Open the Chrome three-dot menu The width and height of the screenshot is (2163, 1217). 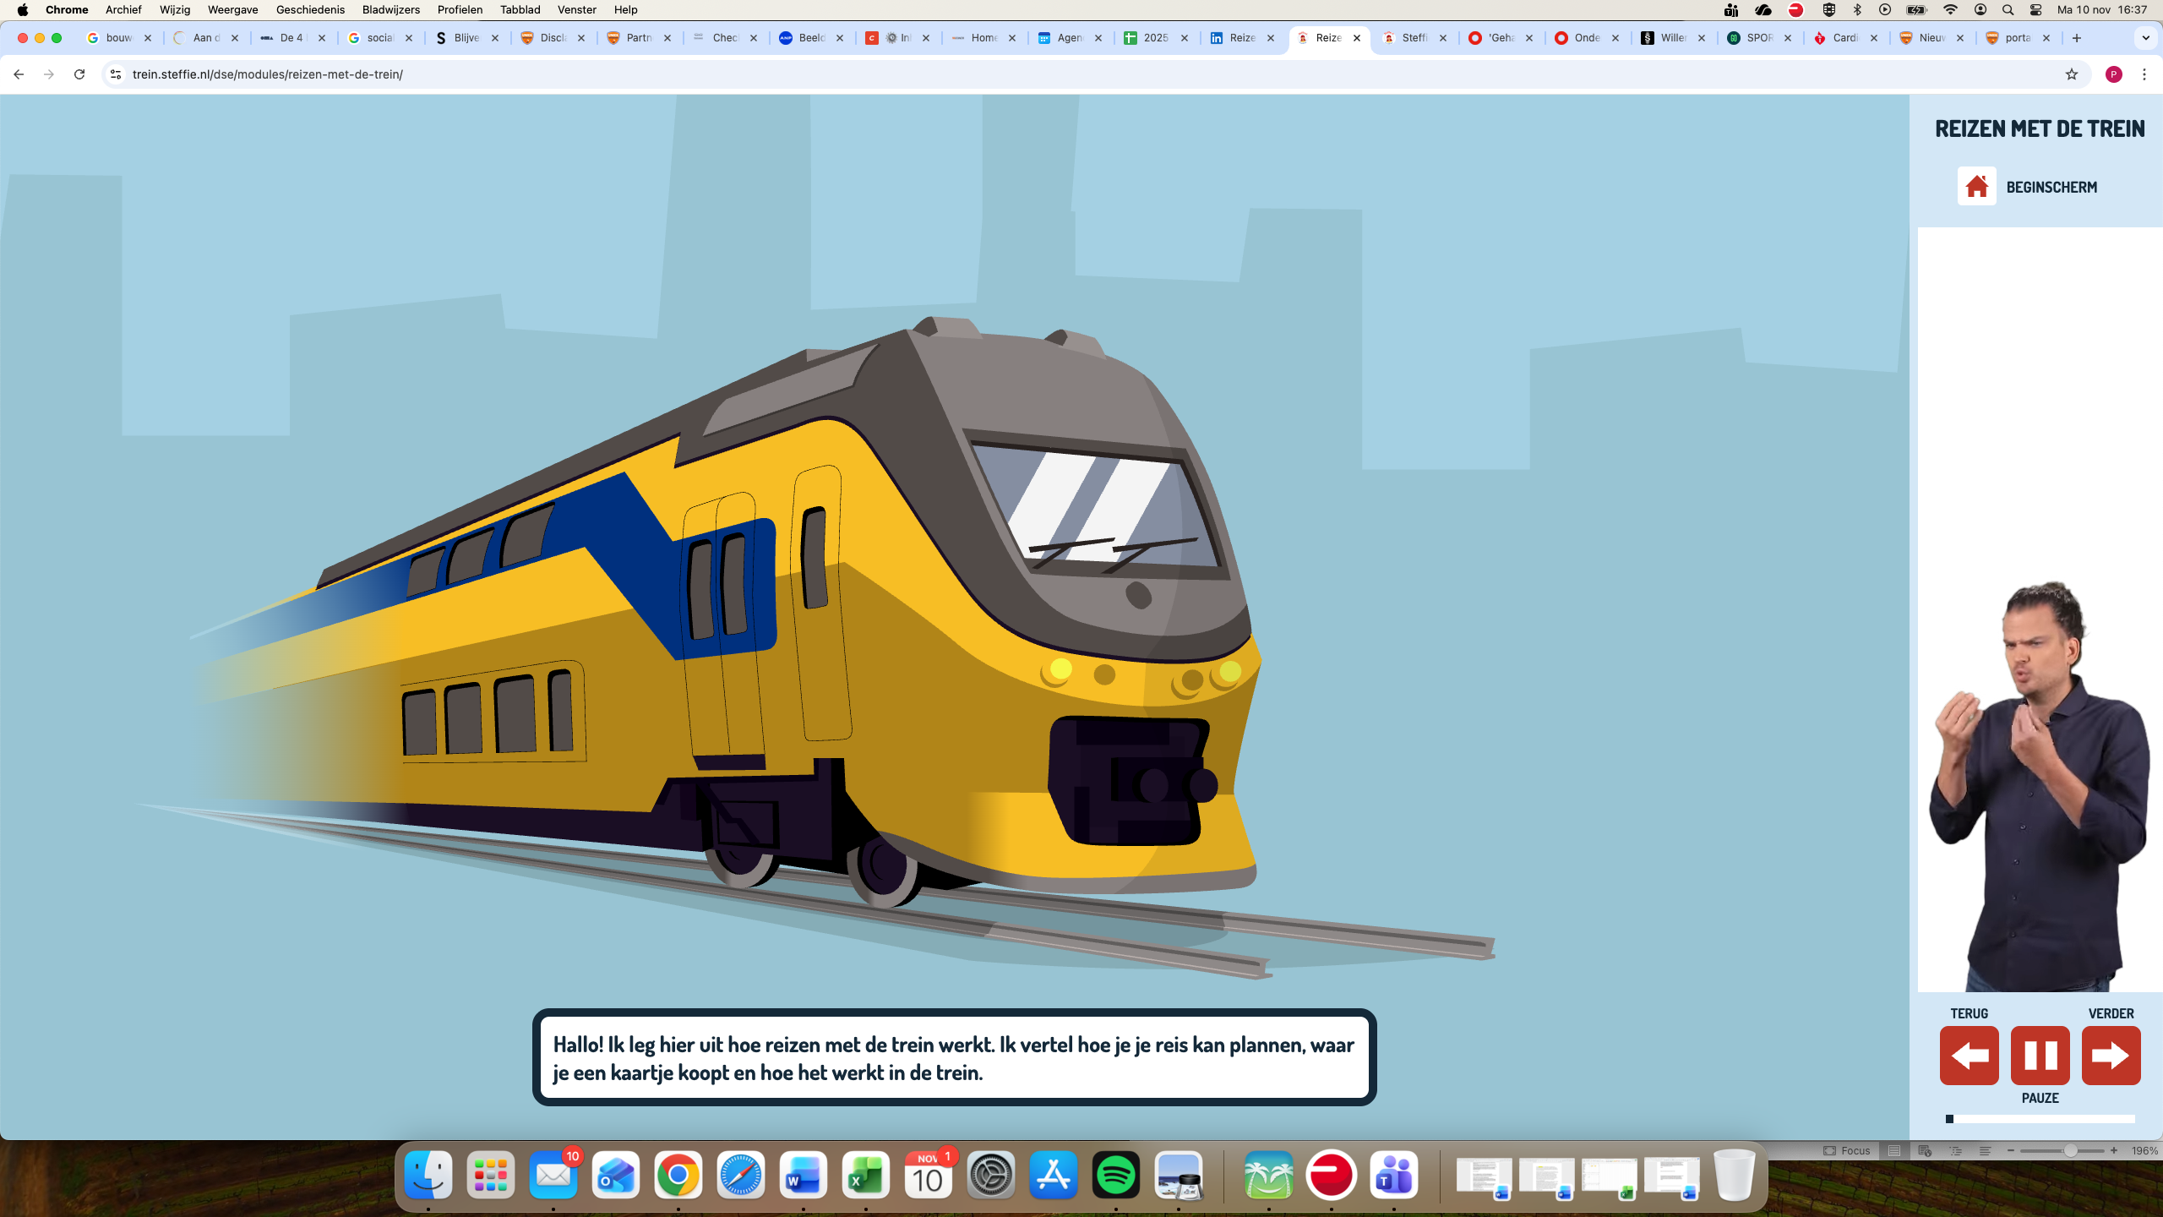2144,74
